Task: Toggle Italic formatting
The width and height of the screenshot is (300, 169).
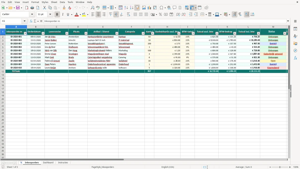Action: [x=63, y=15]
